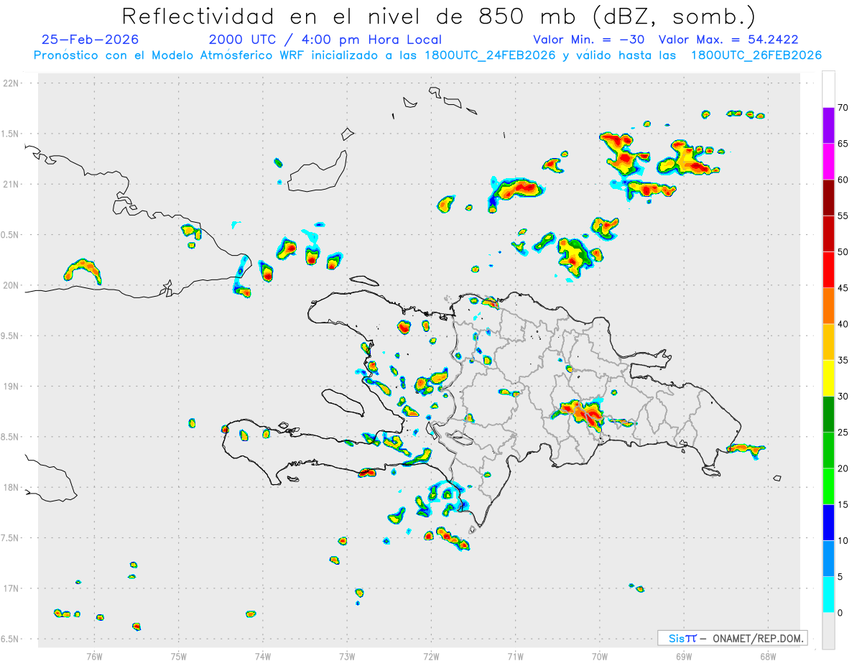This screenshot has height=666, width=862.
Task: Click the colorbar label '70'
Action: [x=843, y=108]
